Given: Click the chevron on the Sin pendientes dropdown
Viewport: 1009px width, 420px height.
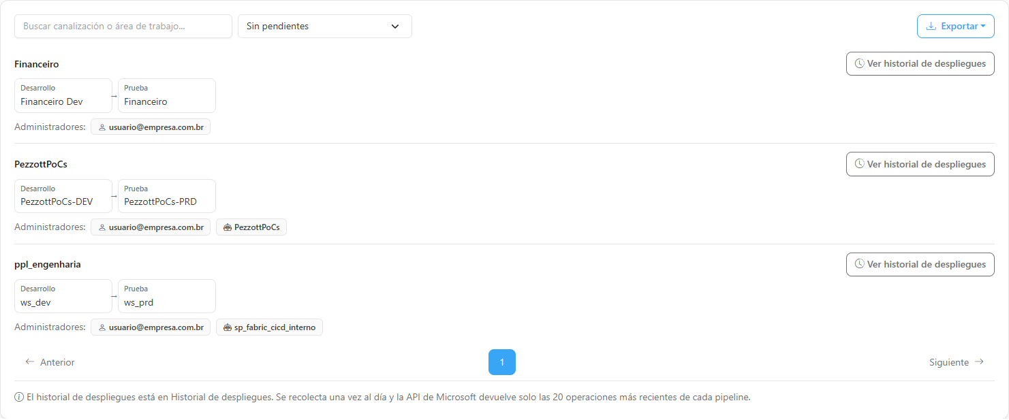Looking at the screenshot, I should click(x=395, y=27).
